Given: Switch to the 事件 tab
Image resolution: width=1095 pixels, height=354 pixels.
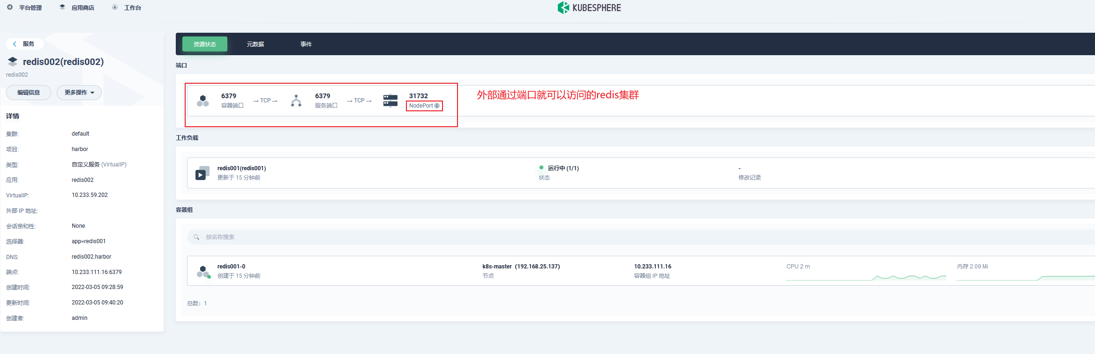Looking at the screenshot, I should click(306, 44).
